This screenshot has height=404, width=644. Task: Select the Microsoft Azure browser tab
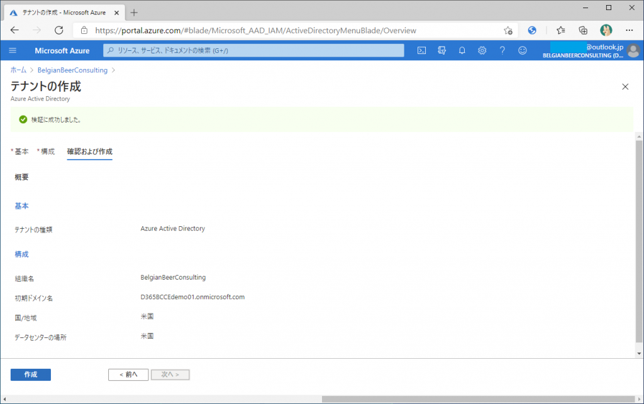click(64, 13)
